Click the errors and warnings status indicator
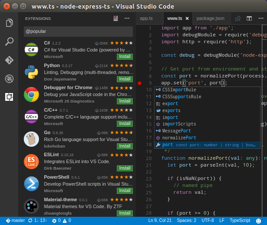This screenshot has height=225, width=267. pos(61,221)
